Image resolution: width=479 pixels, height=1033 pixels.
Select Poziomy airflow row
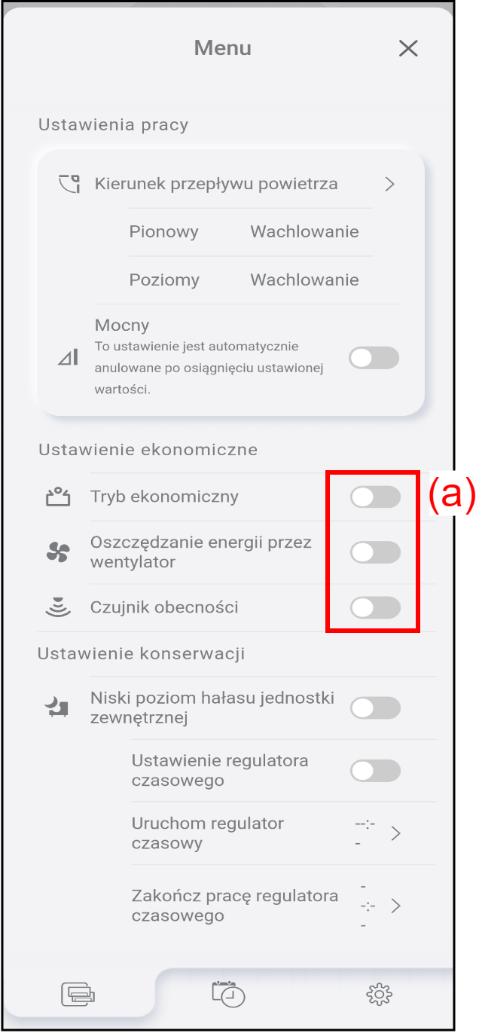pos(244,280)
